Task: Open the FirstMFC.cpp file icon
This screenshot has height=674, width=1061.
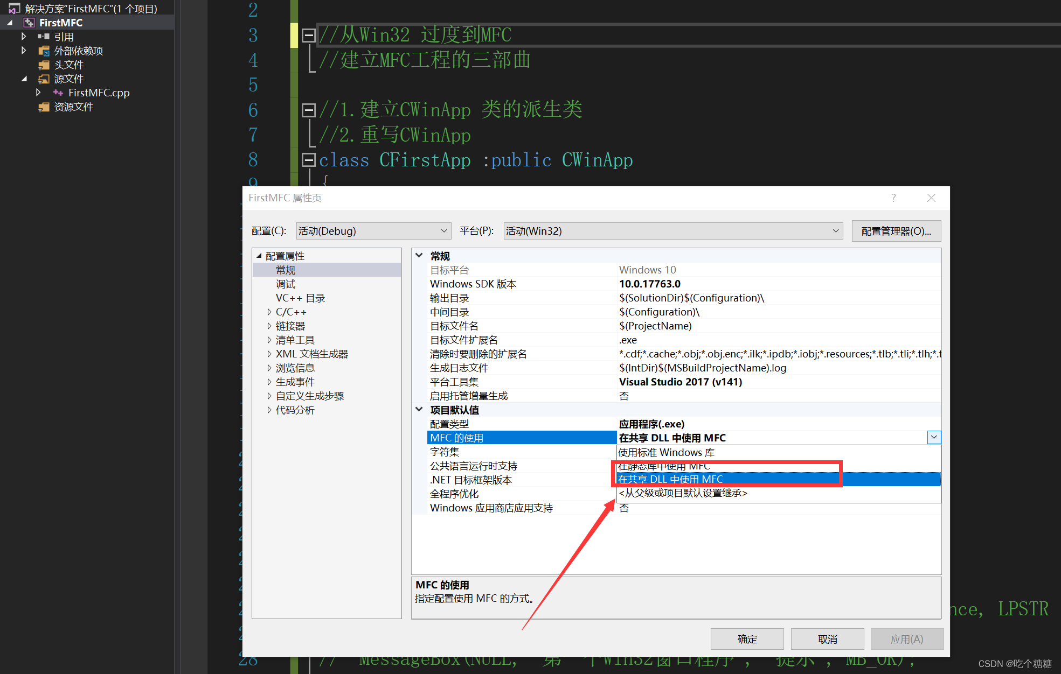Action: point(58,93)
